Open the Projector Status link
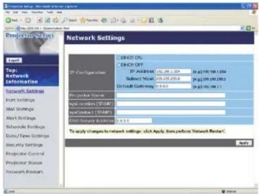The width and height of the screenshot is (259, 194). [x=24, y=163]
